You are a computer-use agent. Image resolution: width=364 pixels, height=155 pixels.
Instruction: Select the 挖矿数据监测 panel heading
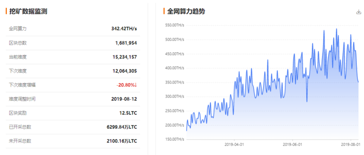click(x=28, y=11)
